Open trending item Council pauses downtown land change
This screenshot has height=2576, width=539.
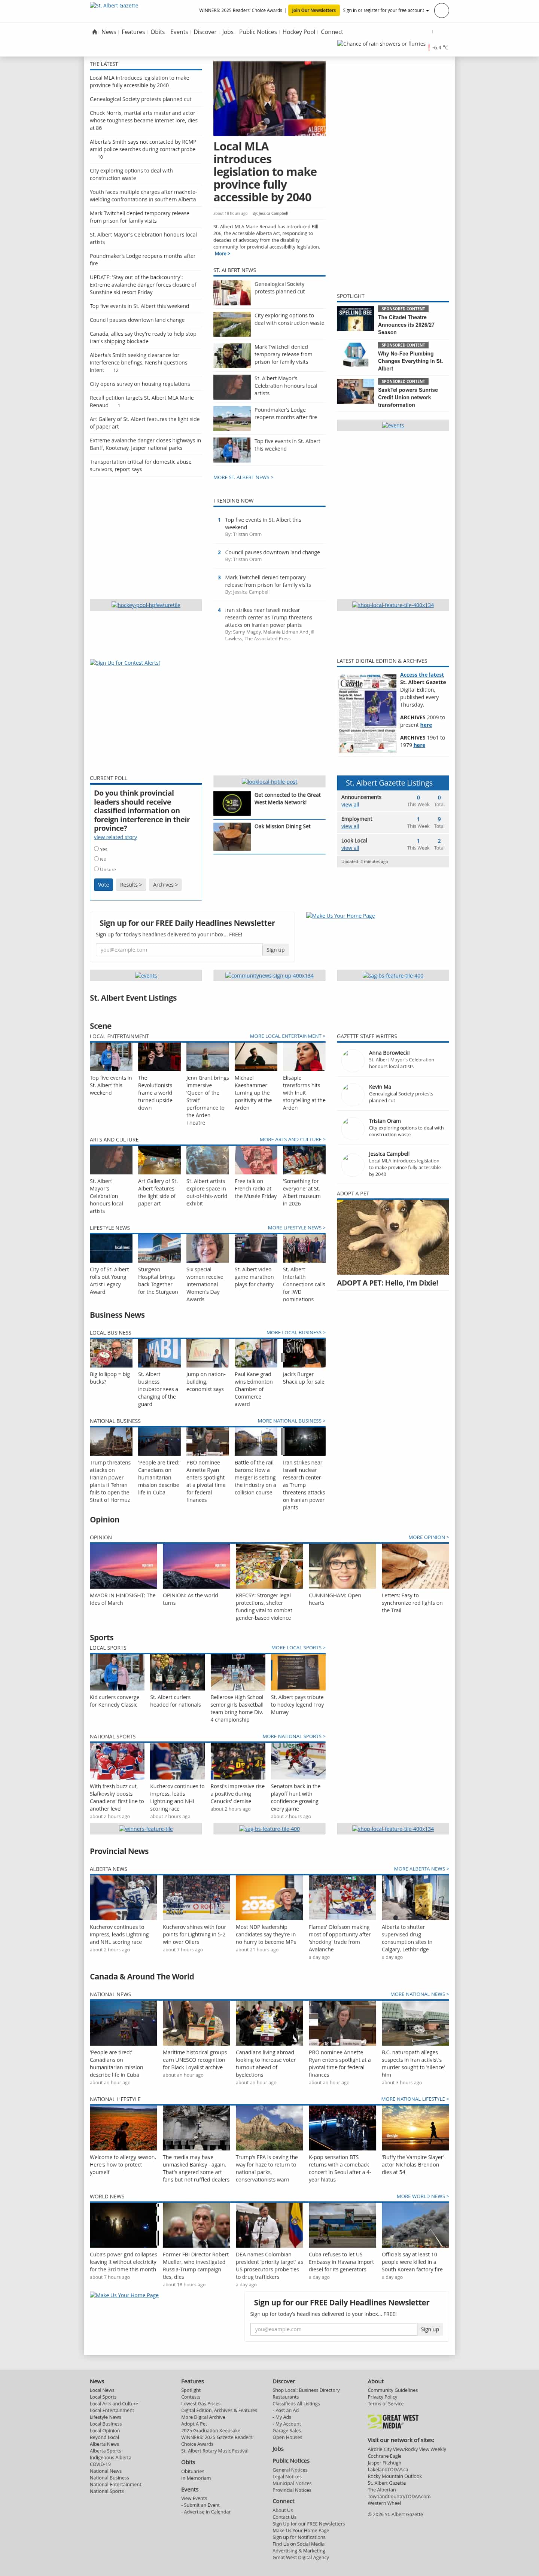[272, 552]
